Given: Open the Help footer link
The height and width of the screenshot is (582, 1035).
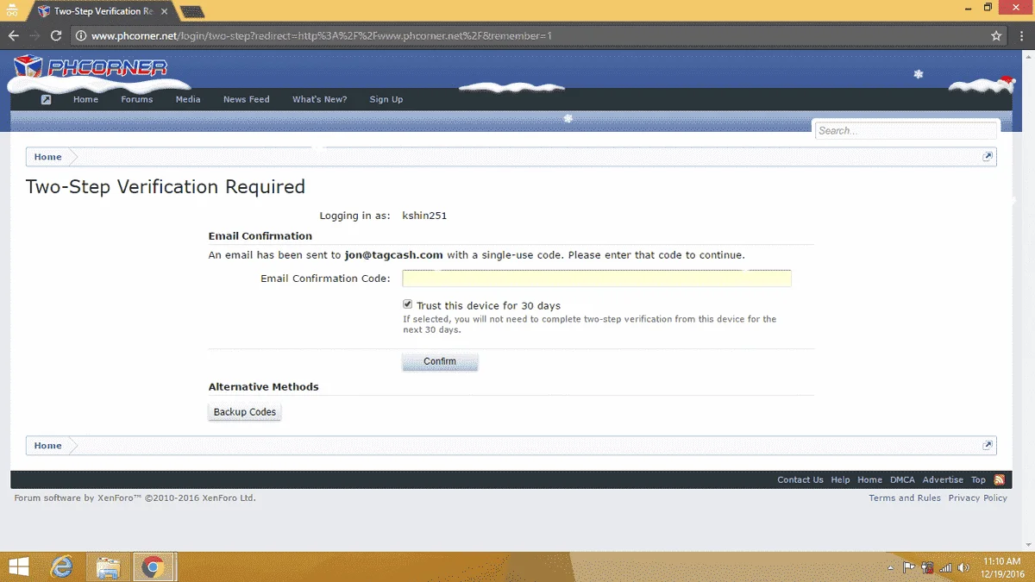Looking at the screenshot, I should [840, 480].
